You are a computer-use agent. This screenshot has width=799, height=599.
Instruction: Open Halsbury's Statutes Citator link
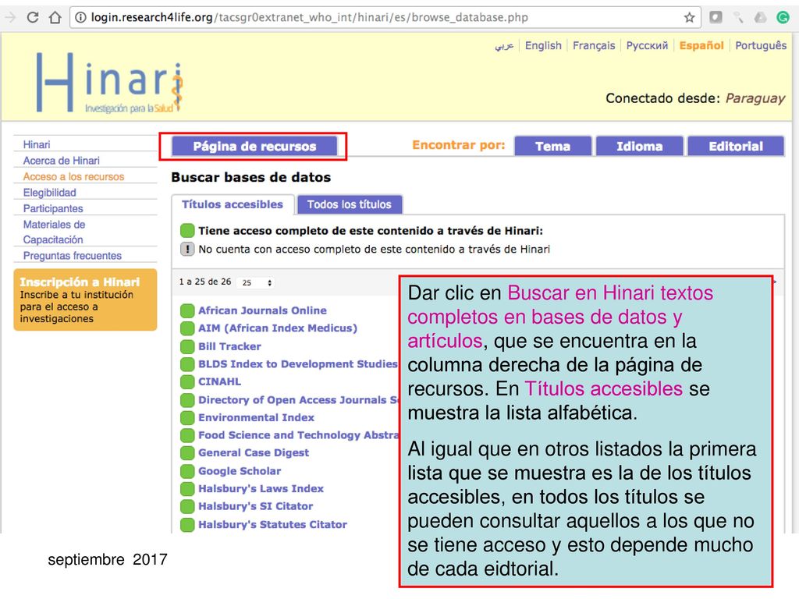tap(272, 525)
